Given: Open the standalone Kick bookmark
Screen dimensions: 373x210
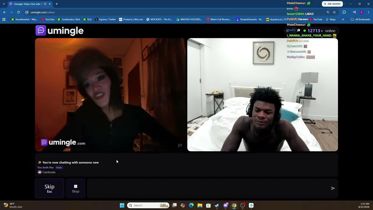Looking at the screenshot, I should coord(87,20).
